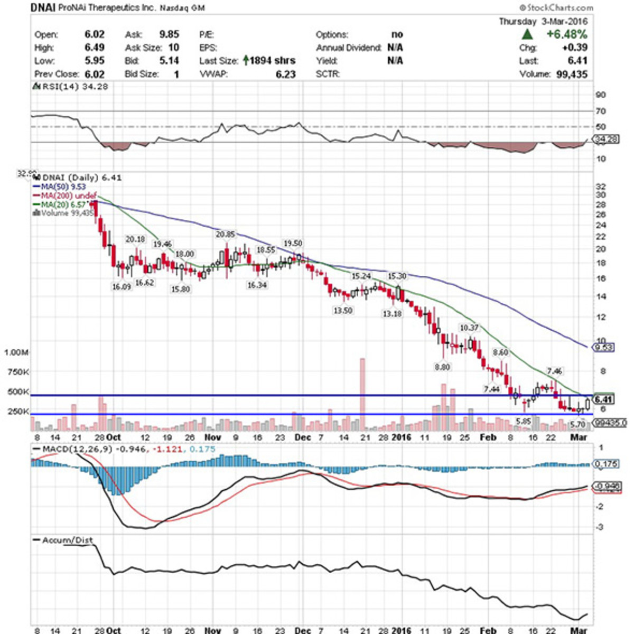Click the tall volume bar near Dec 21
This screenshot has height=634, width=634.
362,395
